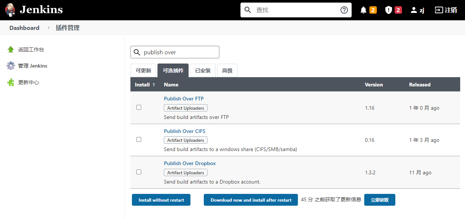
Task: Open the 高级 tab
Action: pyautogui.click(x=227, y=71)
